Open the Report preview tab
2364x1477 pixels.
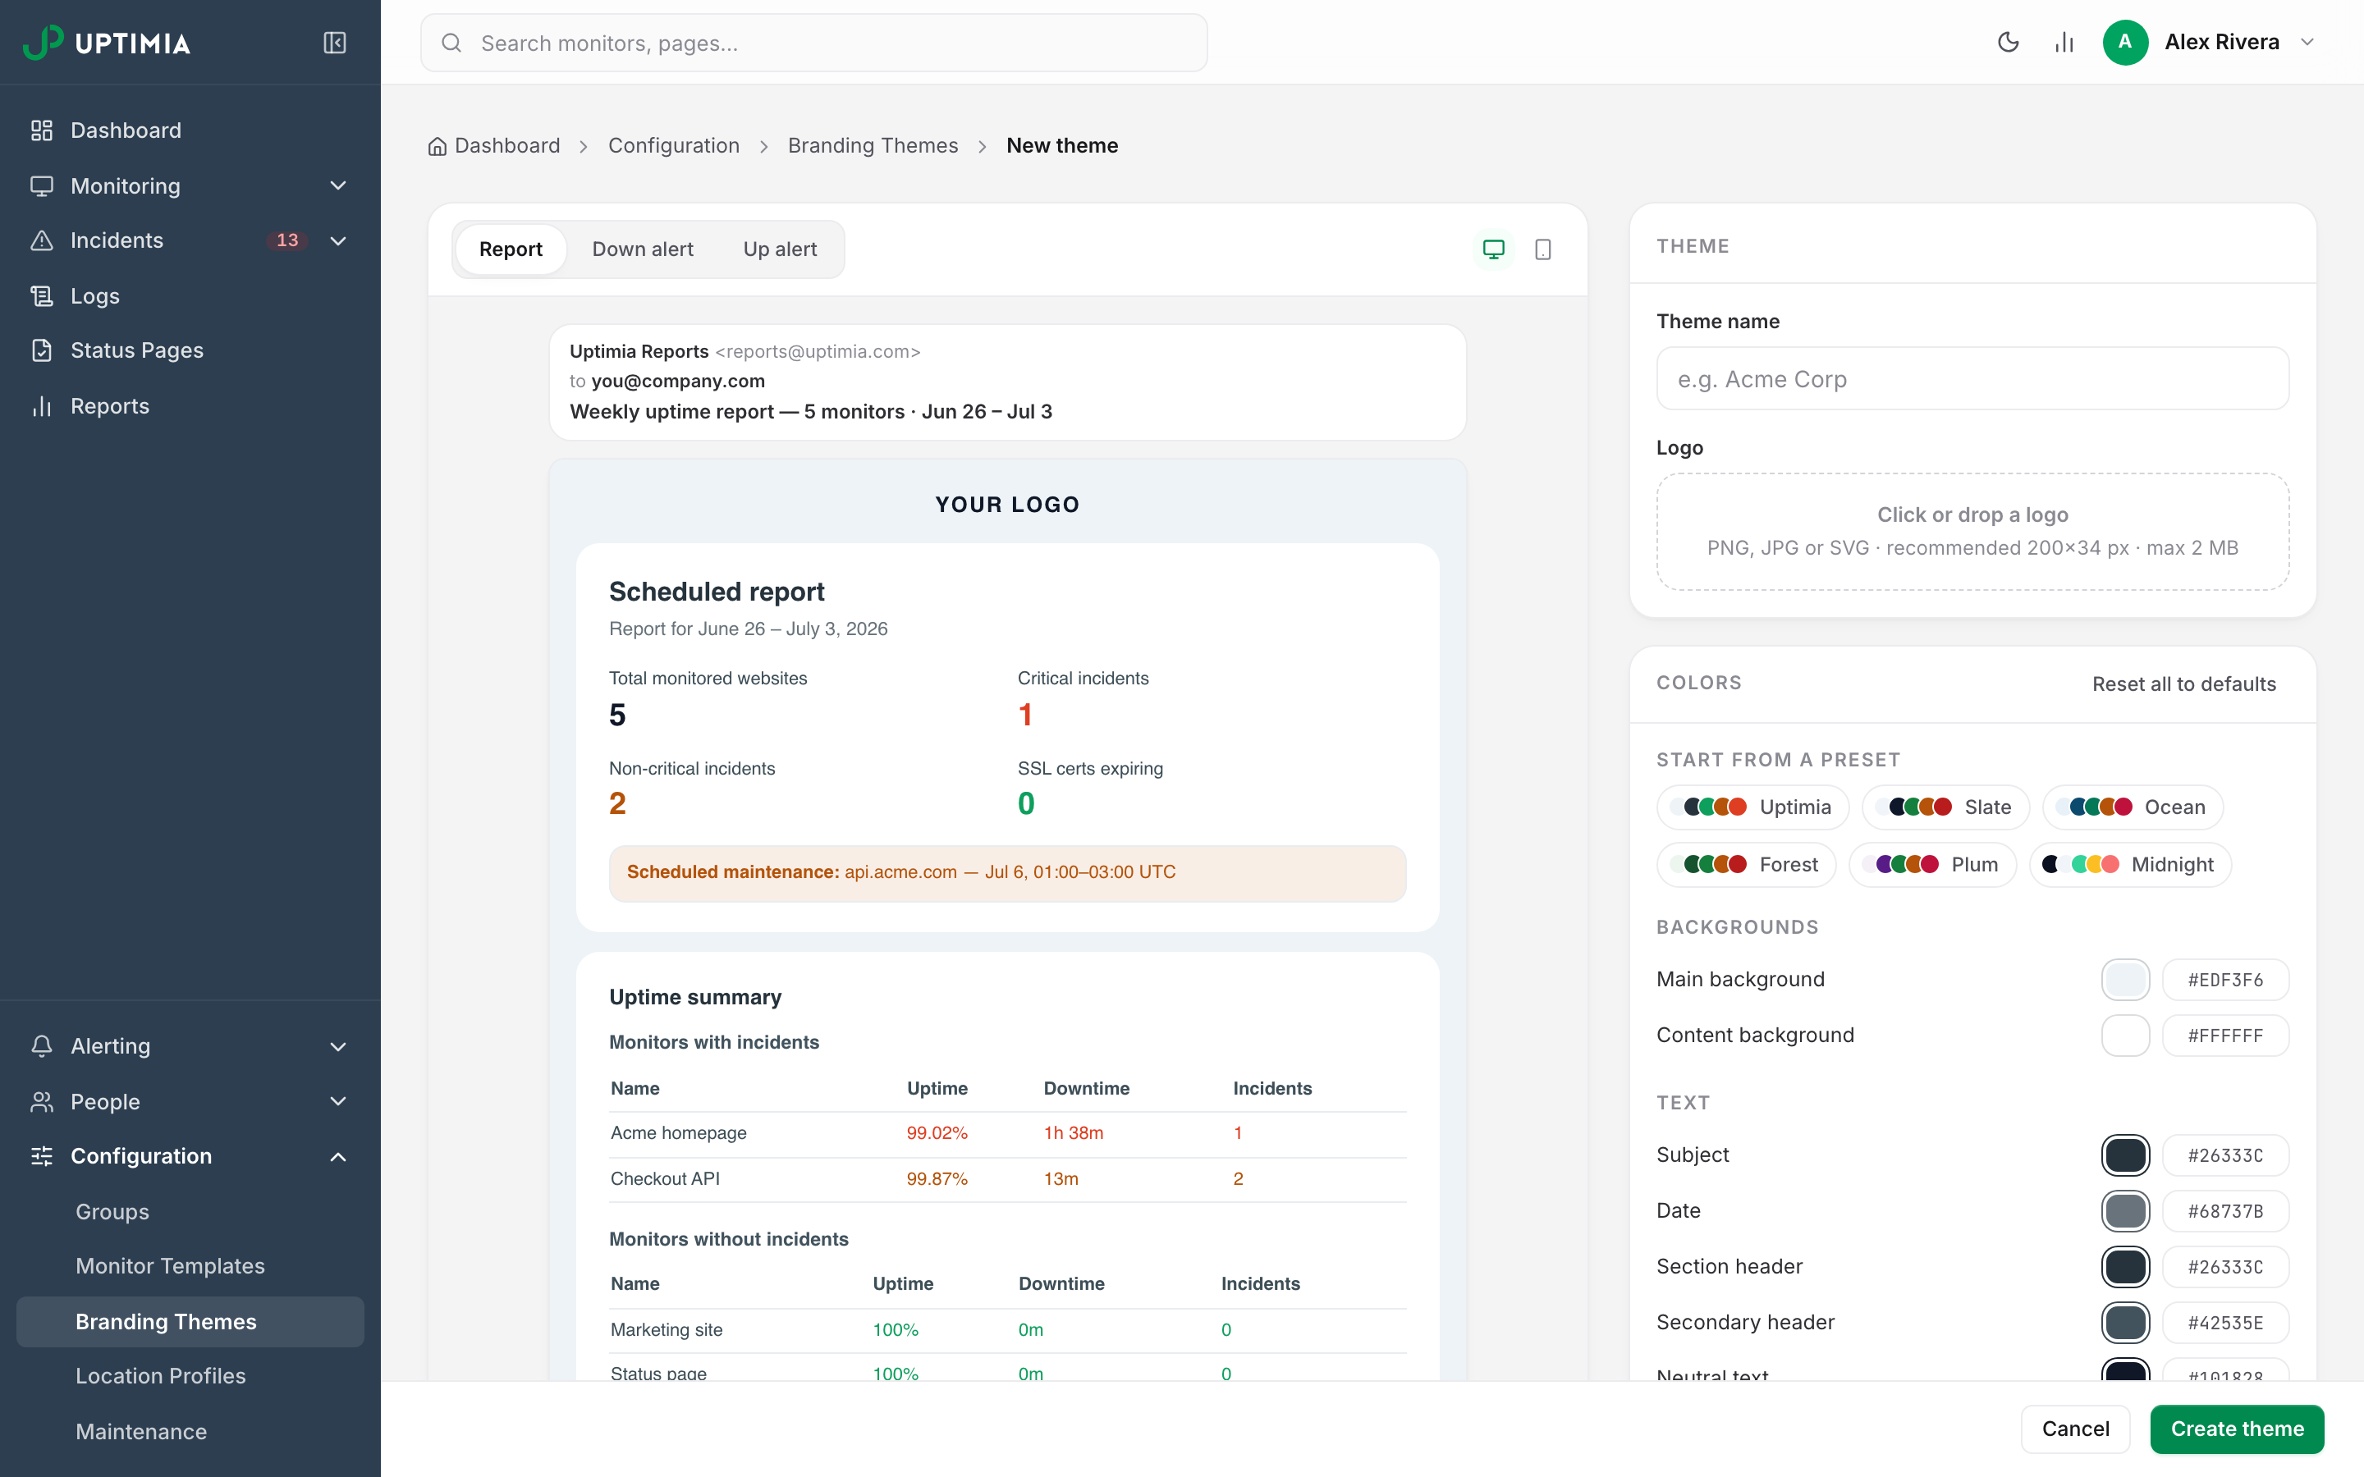click(x=511, y=249)
